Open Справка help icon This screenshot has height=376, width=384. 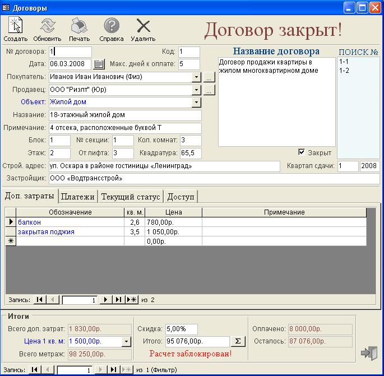[112, 25]
